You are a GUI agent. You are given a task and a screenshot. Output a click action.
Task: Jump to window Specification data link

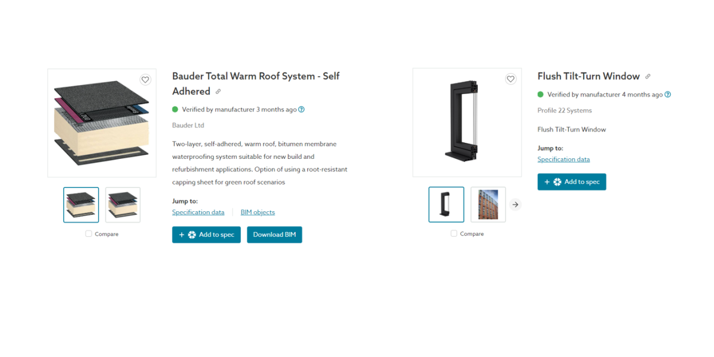pos(563,159)
